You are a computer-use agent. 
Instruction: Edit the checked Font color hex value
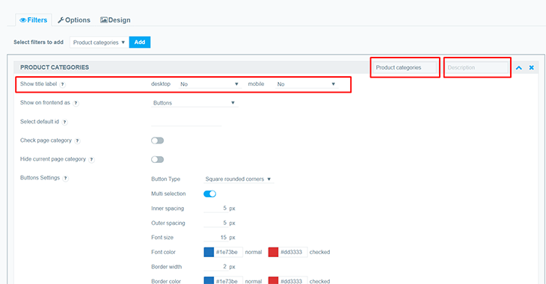click(x=293, y=252)
